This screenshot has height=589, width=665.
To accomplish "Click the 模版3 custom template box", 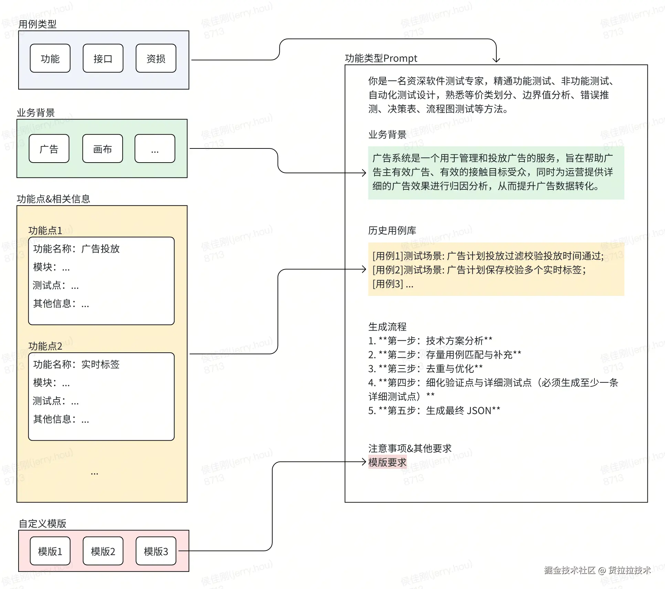I will pos(156,551).
